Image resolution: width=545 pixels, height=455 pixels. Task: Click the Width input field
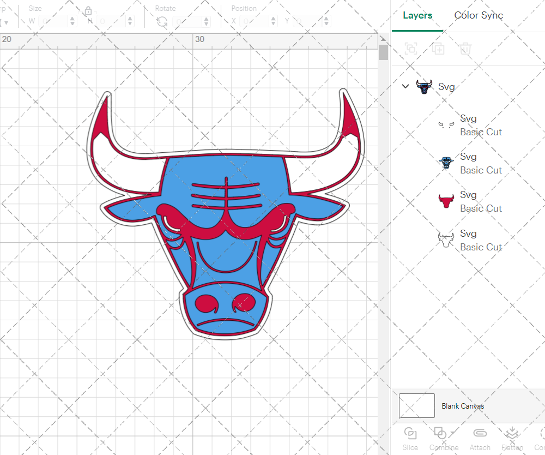53,21
